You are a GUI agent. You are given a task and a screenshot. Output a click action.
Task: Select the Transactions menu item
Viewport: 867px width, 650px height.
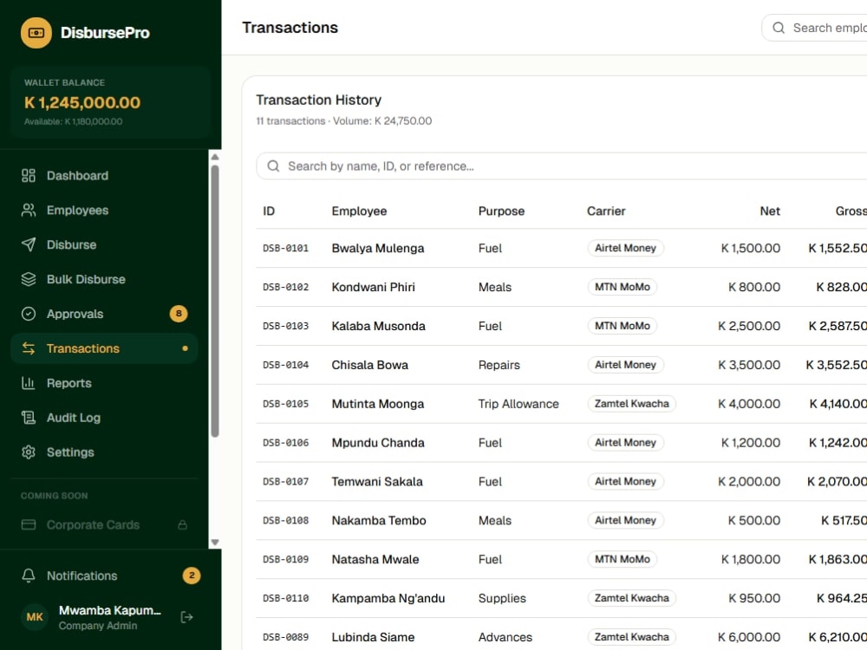click(x=104, y=348)
